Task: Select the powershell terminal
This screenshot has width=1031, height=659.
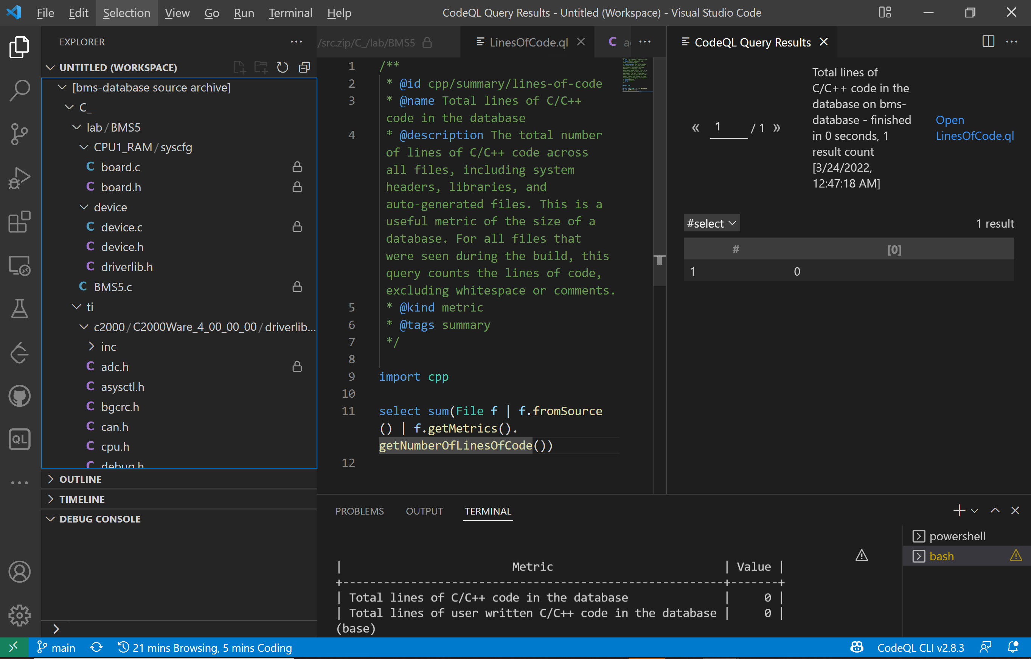Action: tap(957, 536)
